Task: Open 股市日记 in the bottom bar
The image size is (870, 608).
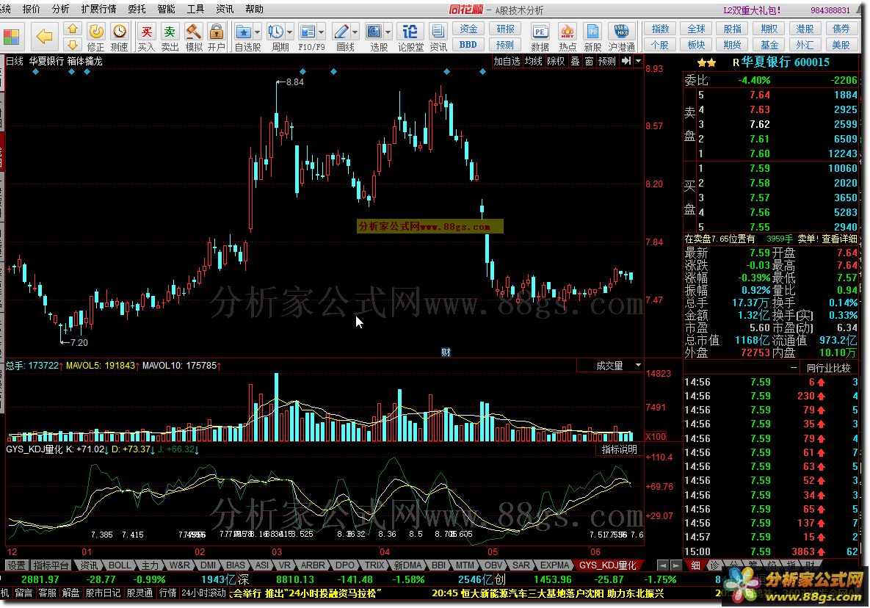Action: (x=103, y=593)
